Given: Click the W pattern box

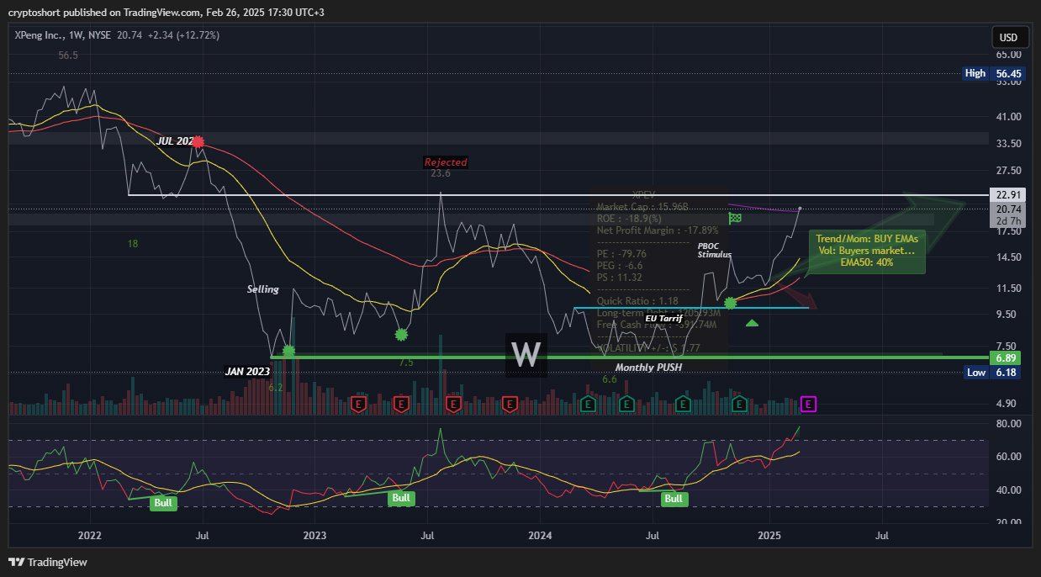Looking at the screenshot, I should [x=526, y=354].
